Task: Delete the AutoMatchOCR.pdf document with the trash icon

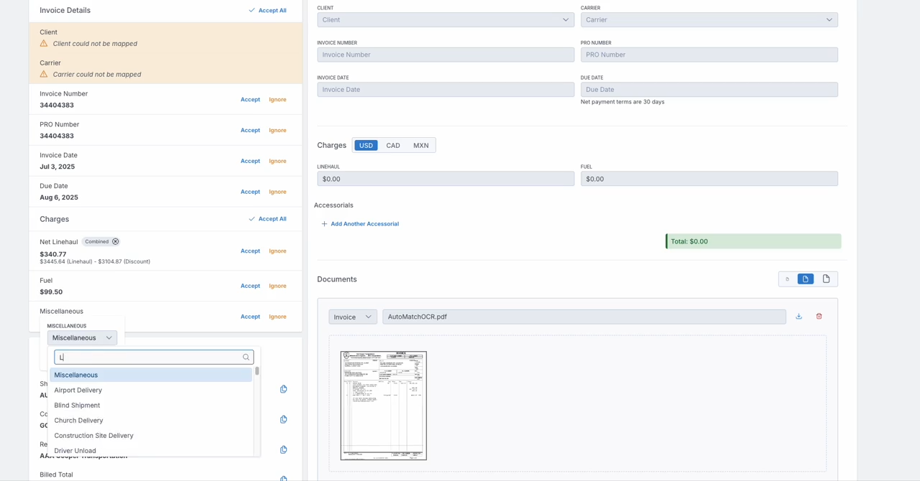Action: tap(819, 317)
